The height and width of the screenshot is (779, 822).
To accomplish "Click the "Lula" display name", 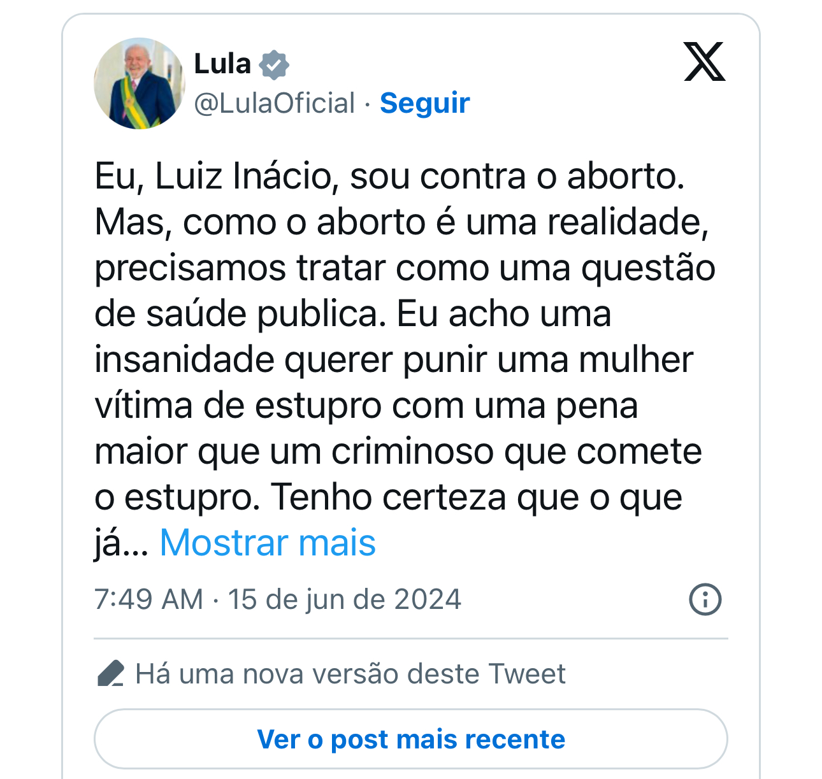I will tap(222, 64).
